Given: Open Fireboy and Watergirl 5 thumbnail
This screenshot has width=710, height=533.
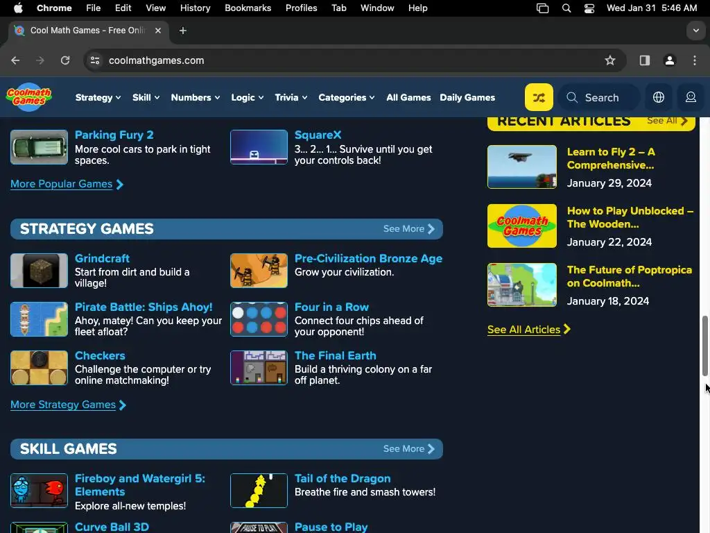Looking at the screenshot, I should click(39, 491).
